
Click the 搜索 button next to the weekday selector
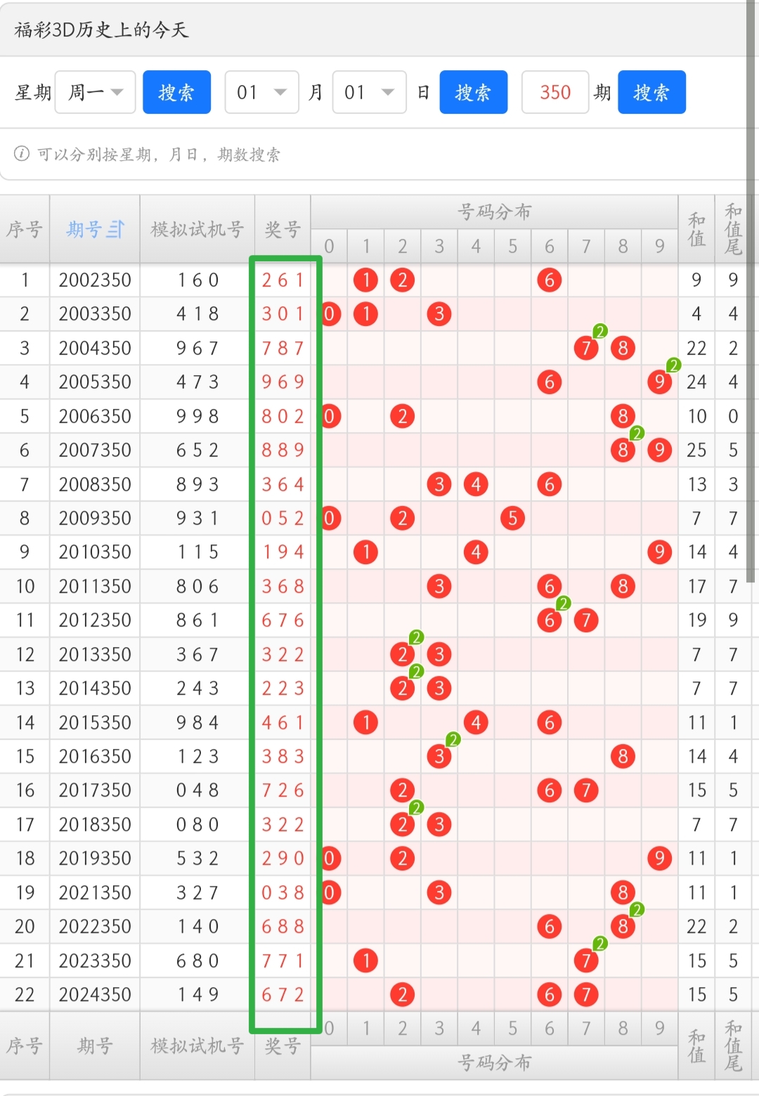pos(176,92)
